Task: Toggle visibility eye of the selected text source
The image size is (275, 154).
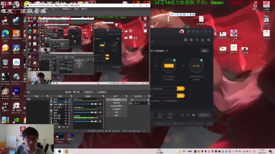Action: point(66,102)
